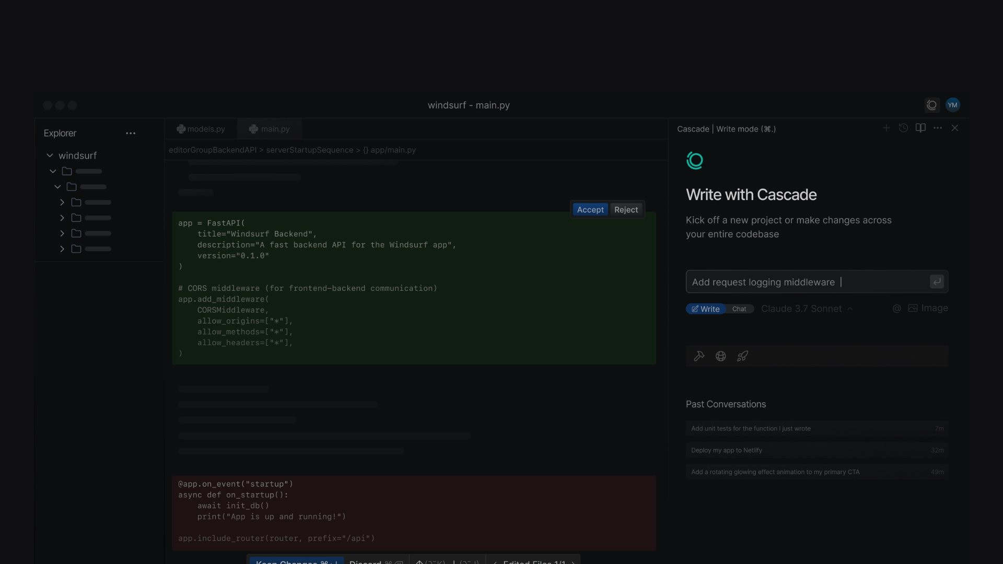1003x564 pixels.
Task: Select the main.py editor tab
Action: [x=270, y=129]
